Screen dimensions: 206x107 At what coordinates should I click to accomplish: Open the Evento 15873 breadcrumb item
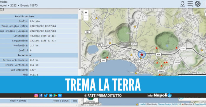[x=29, y=6]
